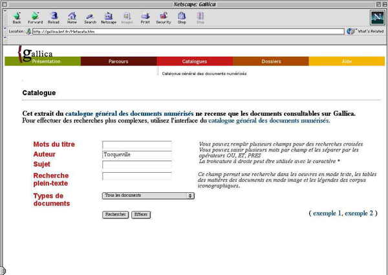Open the Security toolbar icon
The height and width of the screenshot is (275, 388).
pos(164,18)
